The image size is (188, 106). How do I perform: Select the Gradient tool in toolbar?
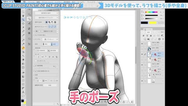tap(23, 77)
